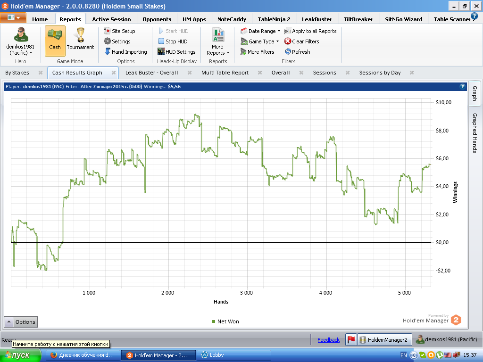Switch to the Home ribbon tab

click(x=40, y=19)
